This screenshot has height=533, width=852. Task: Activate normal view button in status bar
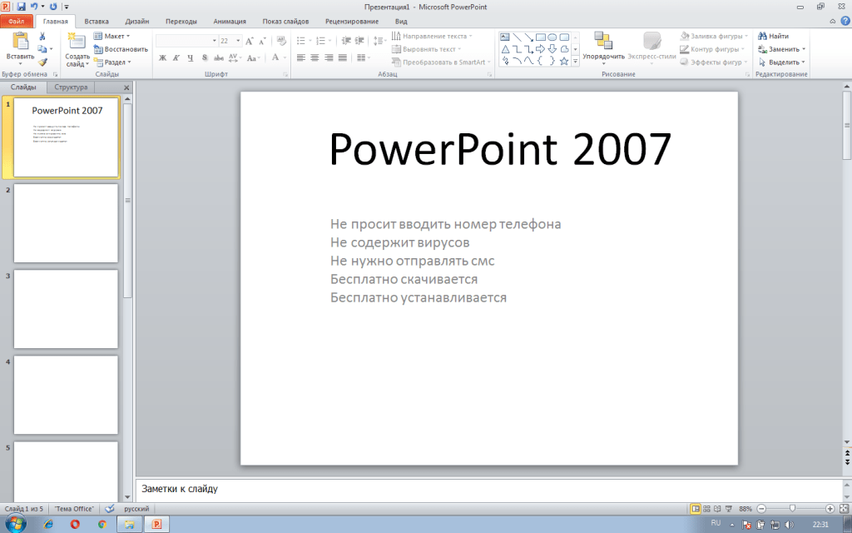tap(695, 508)
